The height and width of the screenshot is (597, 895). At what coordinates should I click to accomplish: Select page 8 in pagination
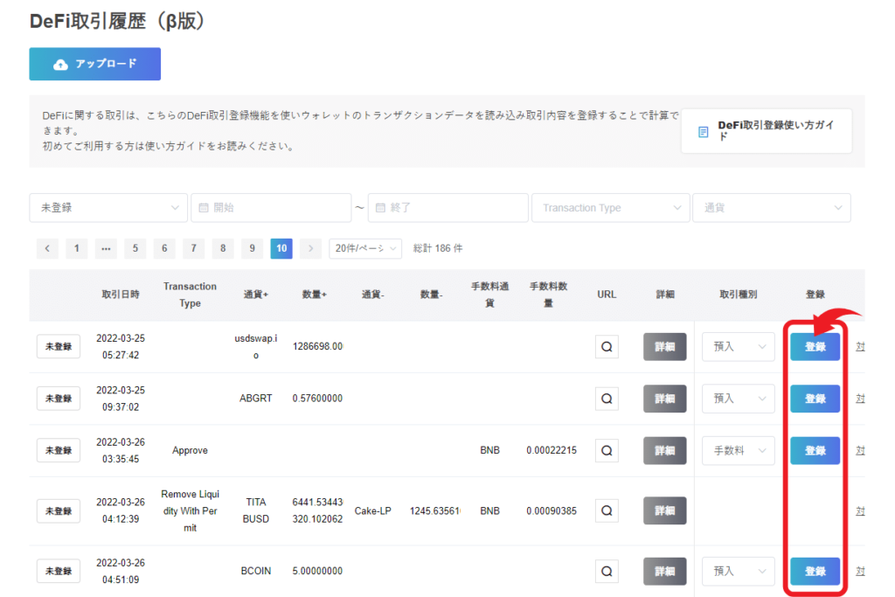pyautogui.click(x=223, y=248)
